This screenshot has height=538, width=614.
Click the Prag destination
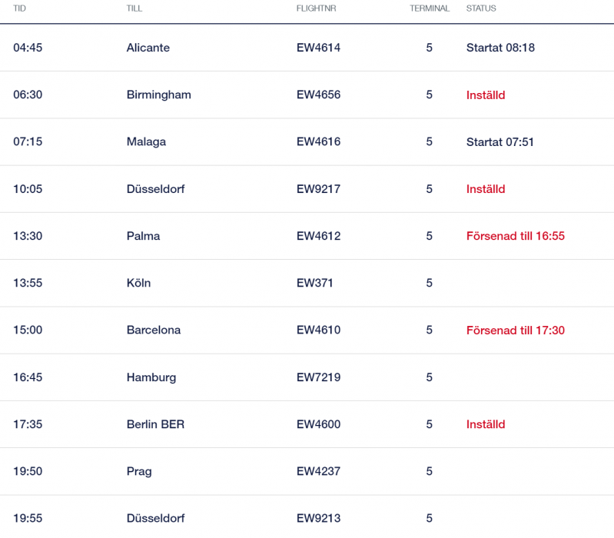point(139,471)
